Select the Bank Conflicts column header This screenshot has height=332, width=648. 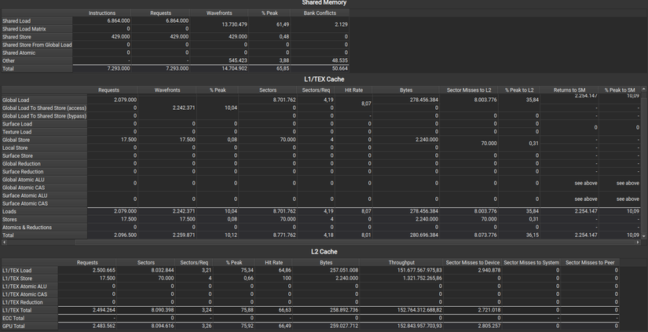pyautogui.click(x=320, y=13)
